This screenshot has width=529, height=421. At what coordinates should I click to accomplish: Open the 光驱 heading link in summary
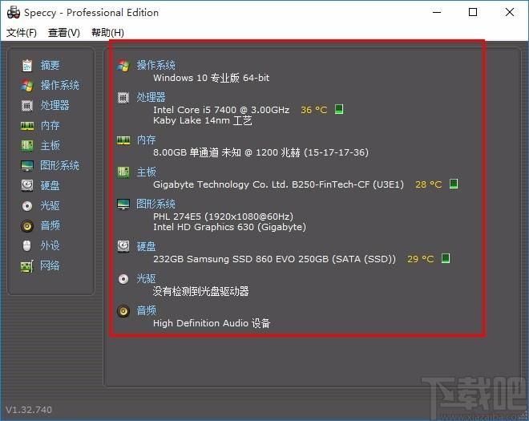(x=146, y=278)
